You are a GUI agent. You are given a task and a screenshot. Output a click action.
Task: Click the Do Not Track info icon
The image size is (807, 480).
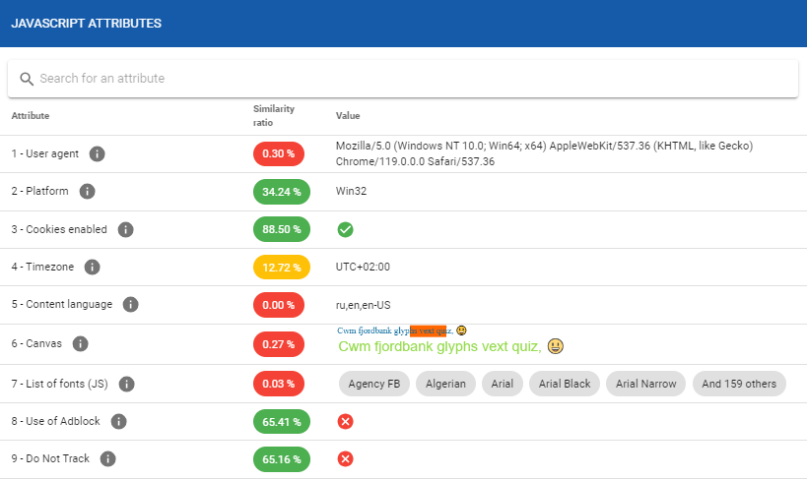click(108, 459)
